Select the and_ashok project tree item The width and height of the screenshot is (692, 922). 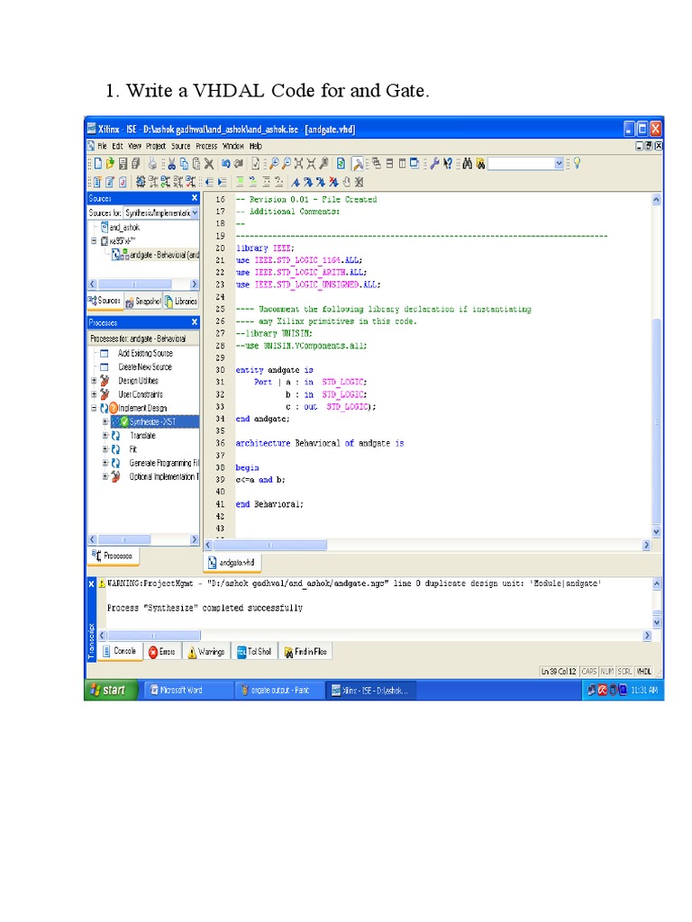[x=121, y=228]
